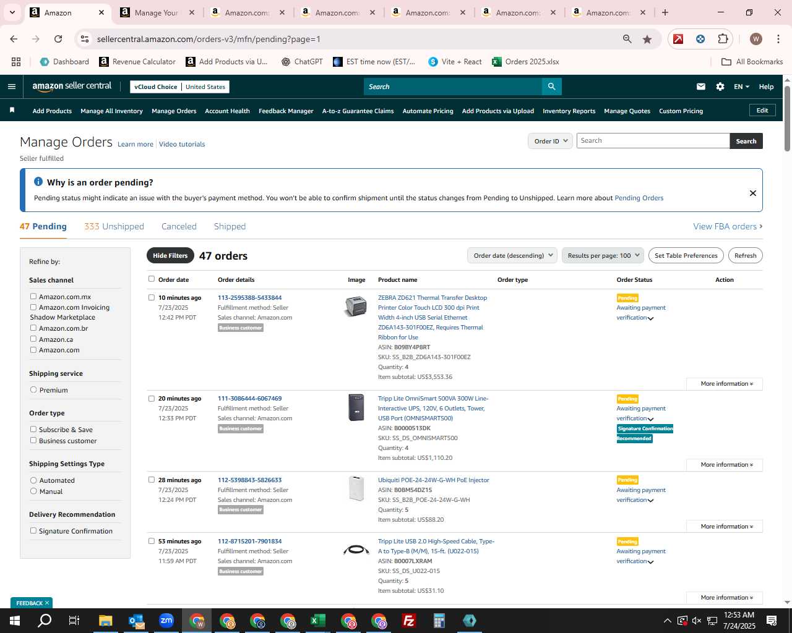Click the info icon beside 'Why is an order pending?'
792x633 pixels.
(38, 182)
